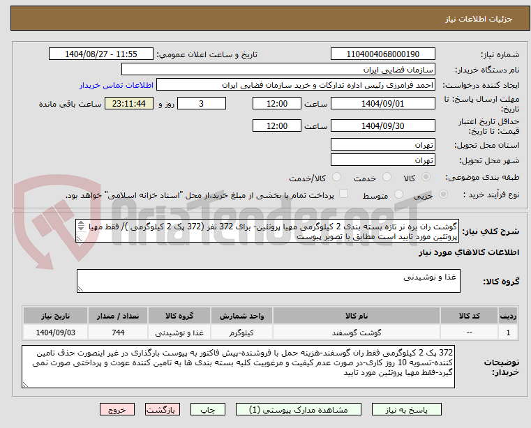Open مشاهده مدارک پیوستی (1) attachments
This screenshot has height=428, width=531.
coord(299,409)
